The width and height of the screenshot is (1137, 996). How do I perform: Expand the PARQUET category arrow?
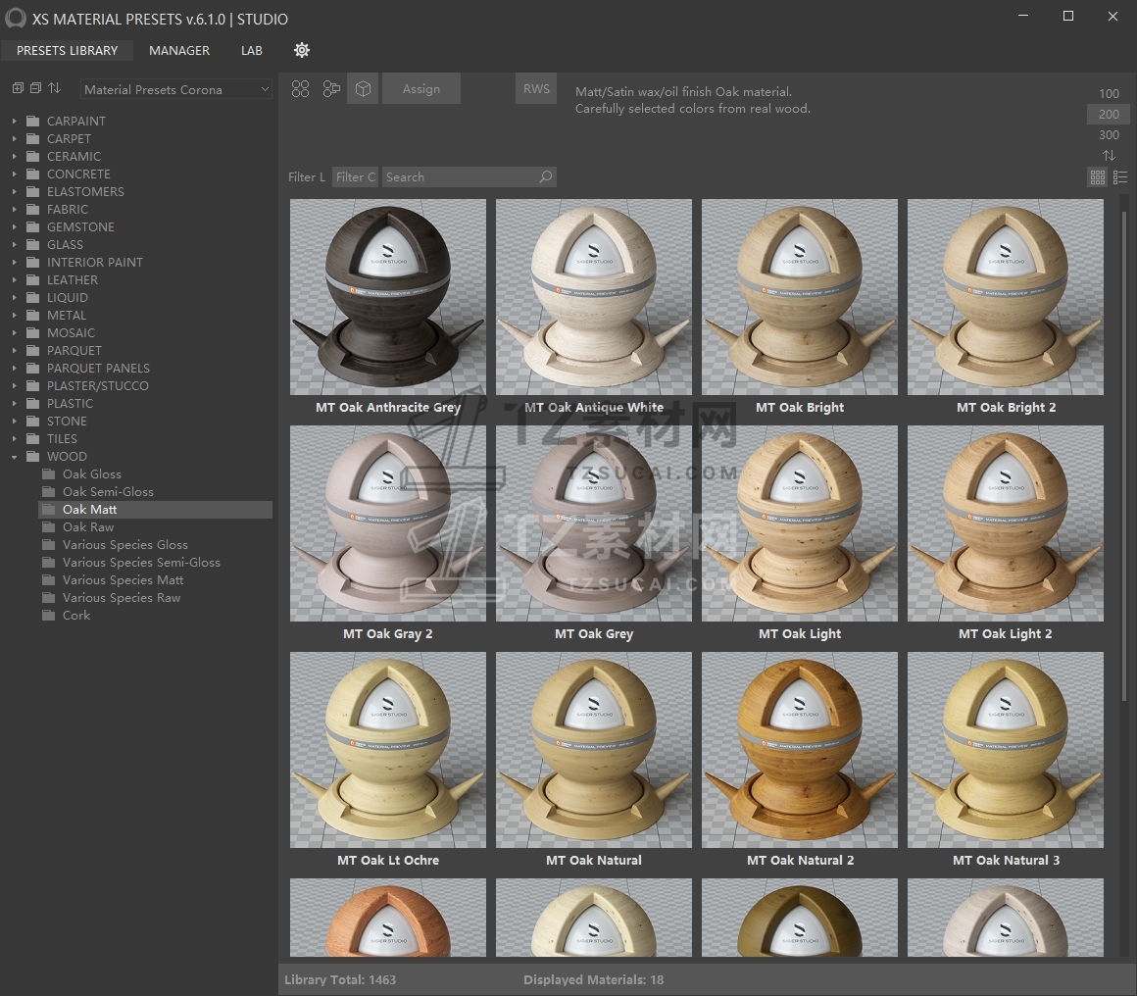click(x=14, y=350)
